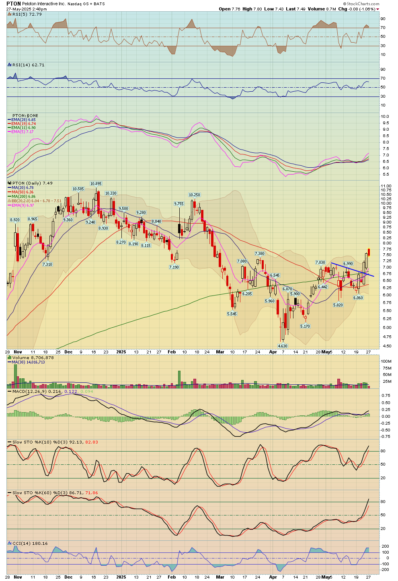Click the 5.545 March low label
The width and height of the screenshot is (398, 581).
pyautogui.click(x=232, y=314)
